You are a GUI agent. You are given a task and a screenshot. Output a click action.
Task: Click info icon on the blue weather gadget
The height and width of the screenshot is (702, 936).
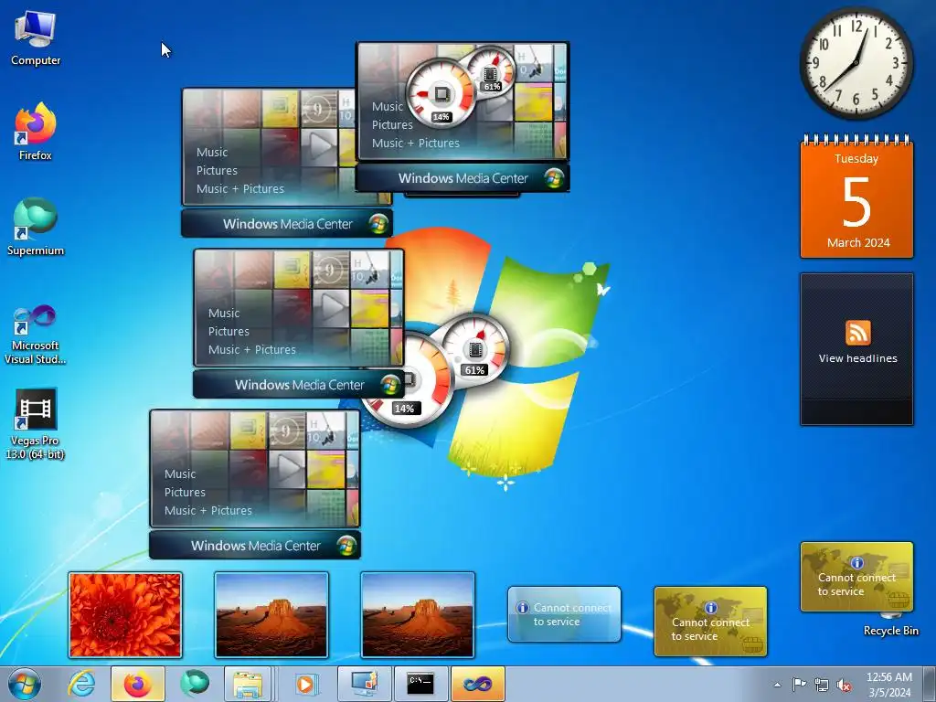(522, 608)
